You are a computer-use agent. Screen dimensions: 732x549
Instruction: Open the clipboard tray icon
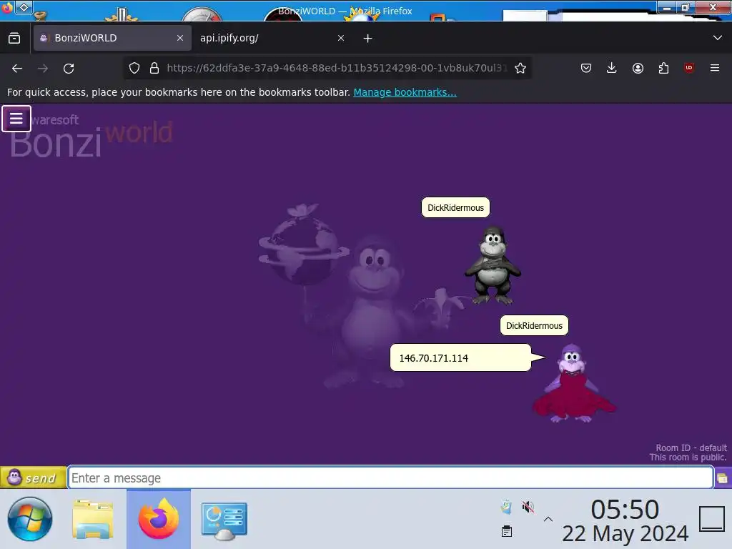507,531
